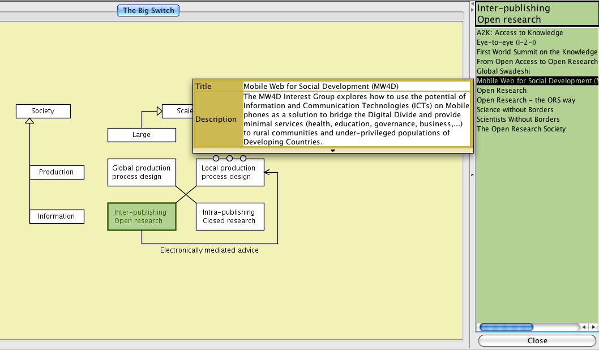The height and width of the screenshot is (350, 599).
Task: Click the Society concept box
Action: click(43, 111)
